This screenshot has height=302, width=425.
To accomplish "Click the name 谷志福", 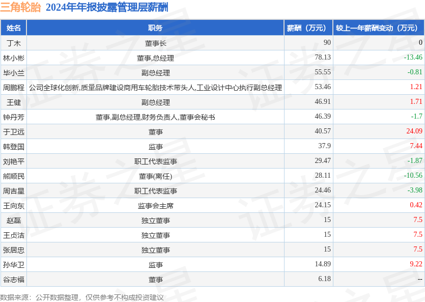I will 14,280.
